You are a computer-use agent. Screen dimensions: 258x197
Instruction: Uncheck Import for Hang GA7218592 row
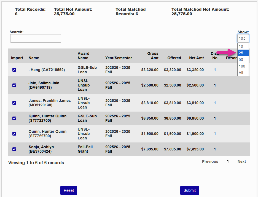pyautogui.click(x=14, y=70)
